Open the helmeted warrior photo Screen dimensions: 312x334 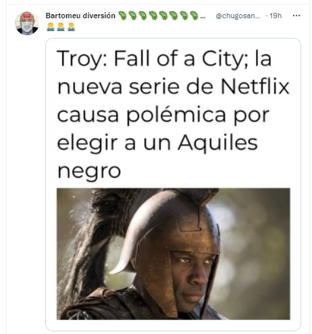174,254
